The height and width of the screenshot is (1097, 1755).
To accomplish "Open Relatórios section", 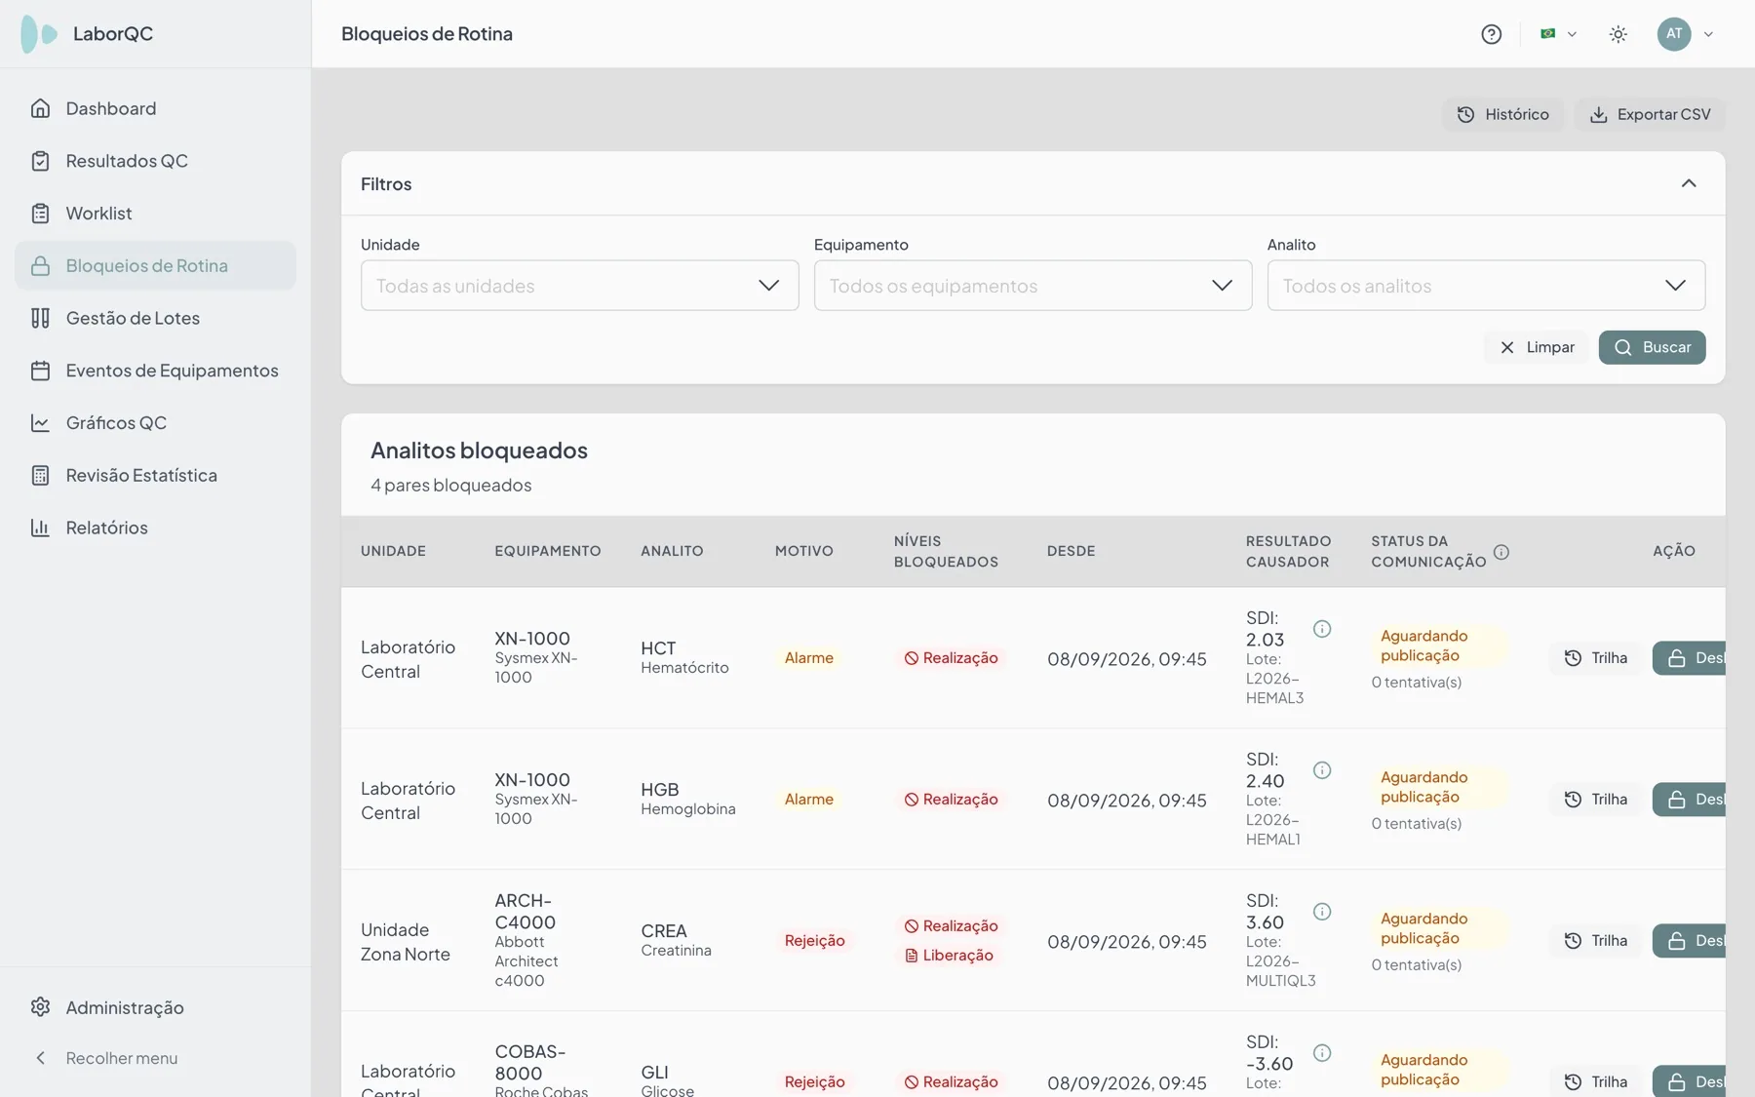I will click(156, 528).
